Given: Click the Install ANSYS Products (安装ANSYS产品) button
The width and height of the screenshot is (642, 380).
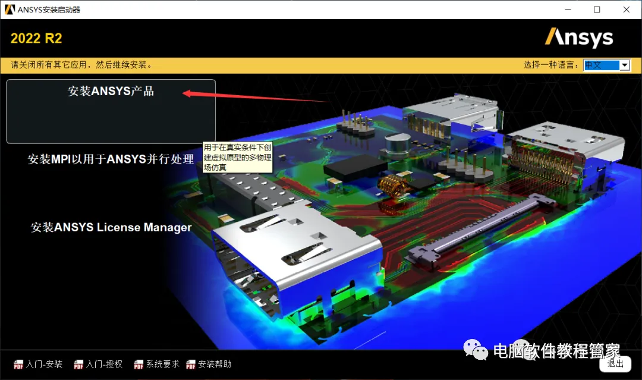Looking at the screenshot, I should (x=111, y=111).
